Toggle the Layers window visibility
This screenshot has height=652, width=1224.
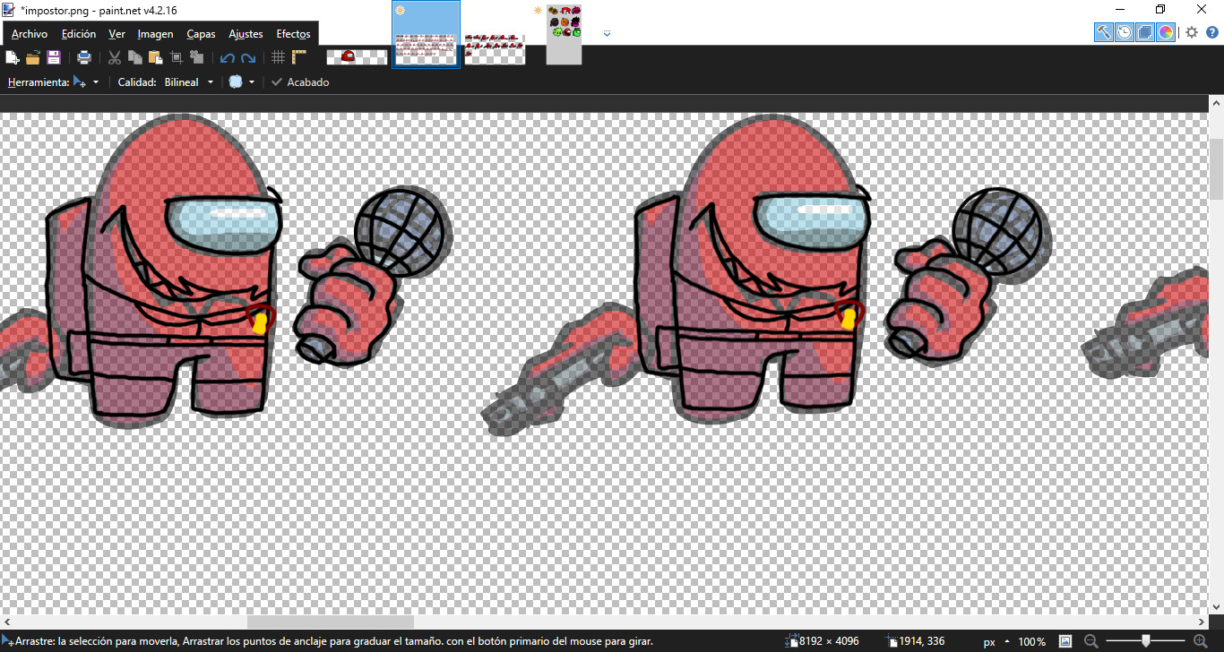click(x=1144, y=32)
